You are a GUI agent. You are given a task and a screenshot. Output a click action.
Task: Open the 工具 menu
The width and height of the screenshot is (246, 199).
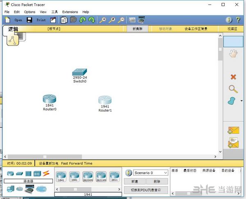coord(55,12)
